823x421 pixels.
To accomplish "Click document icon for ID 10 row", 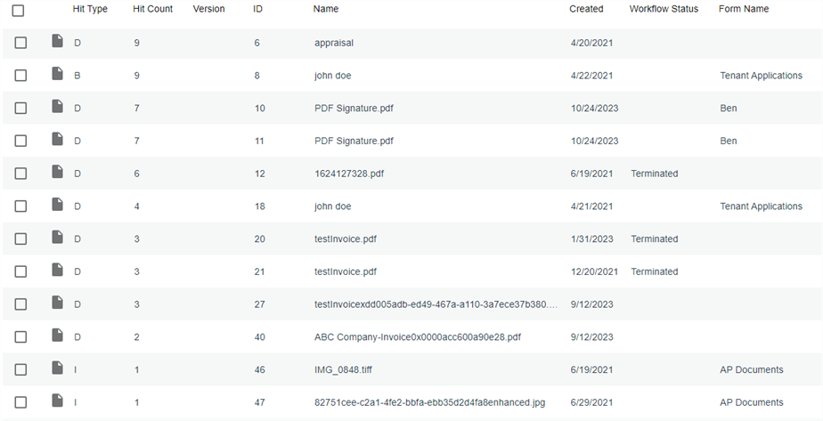I will point(57,107).
